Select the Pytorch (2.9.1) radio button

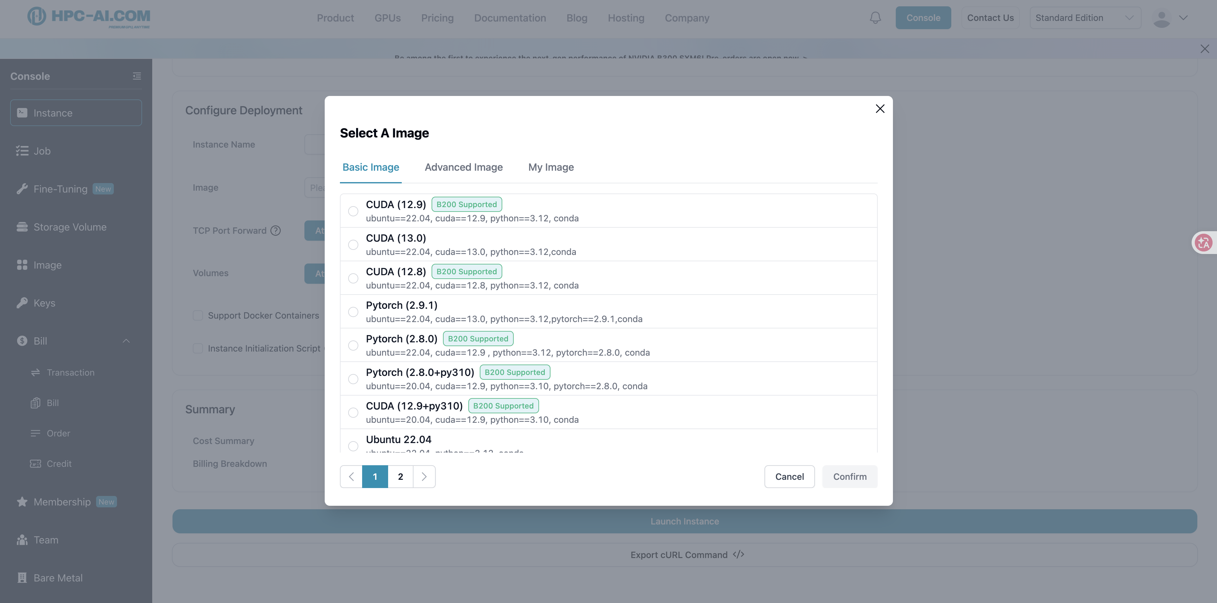(353, 312)
